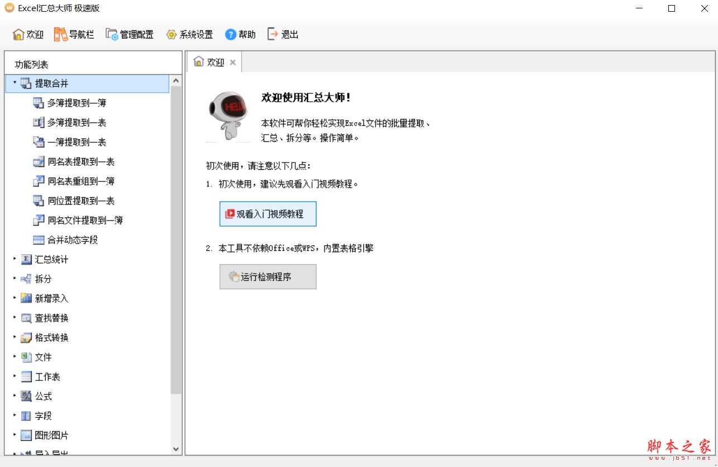The image size is (718, 467).
Task: Click the 功能列表 panel header text
Action: [32, 64]
